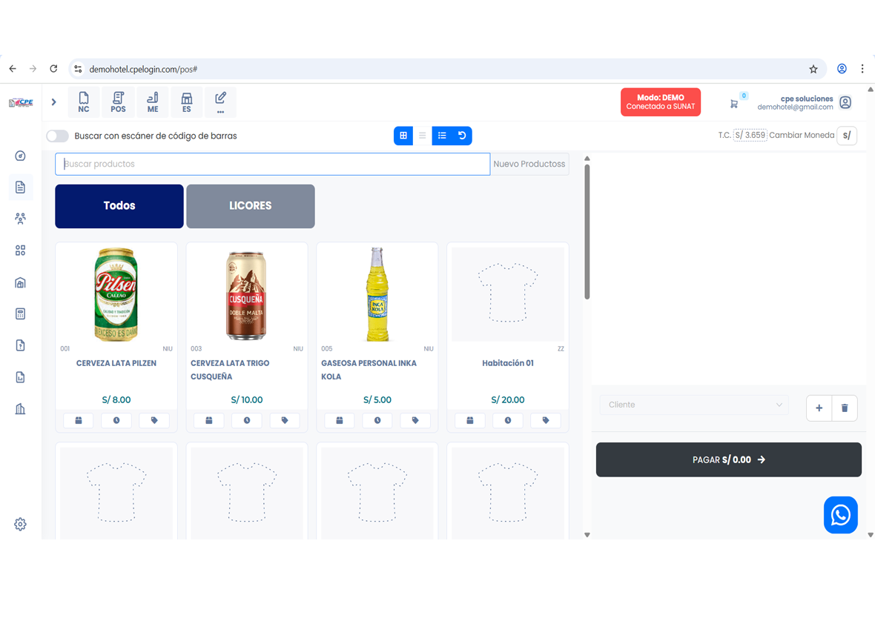Open price tag icon under Inka Kola
This screenshot has width=875, height=618.
coord(415,420)
